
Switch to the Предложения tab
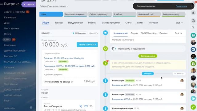(x=75, y=23)
